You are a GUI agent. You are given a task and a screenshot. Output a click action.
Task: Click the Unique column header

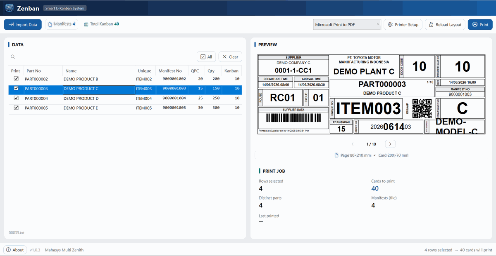(145, 71)
